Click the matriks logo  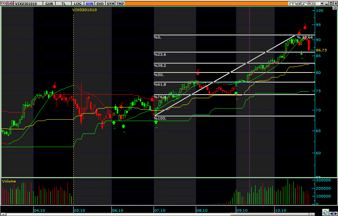[x=302, y=3]
